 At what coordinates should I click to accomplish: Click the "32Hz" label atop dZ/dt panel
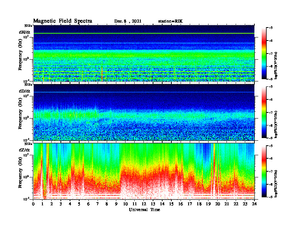pyautogui.click(x=28, y=144)
